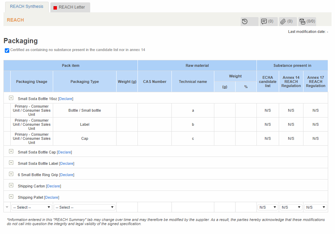335x234 pixels.
Task: Uncheck the certified no substance checkbox
Action: (x=7, y=50)
